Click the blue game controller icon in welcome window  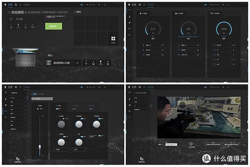82,5
